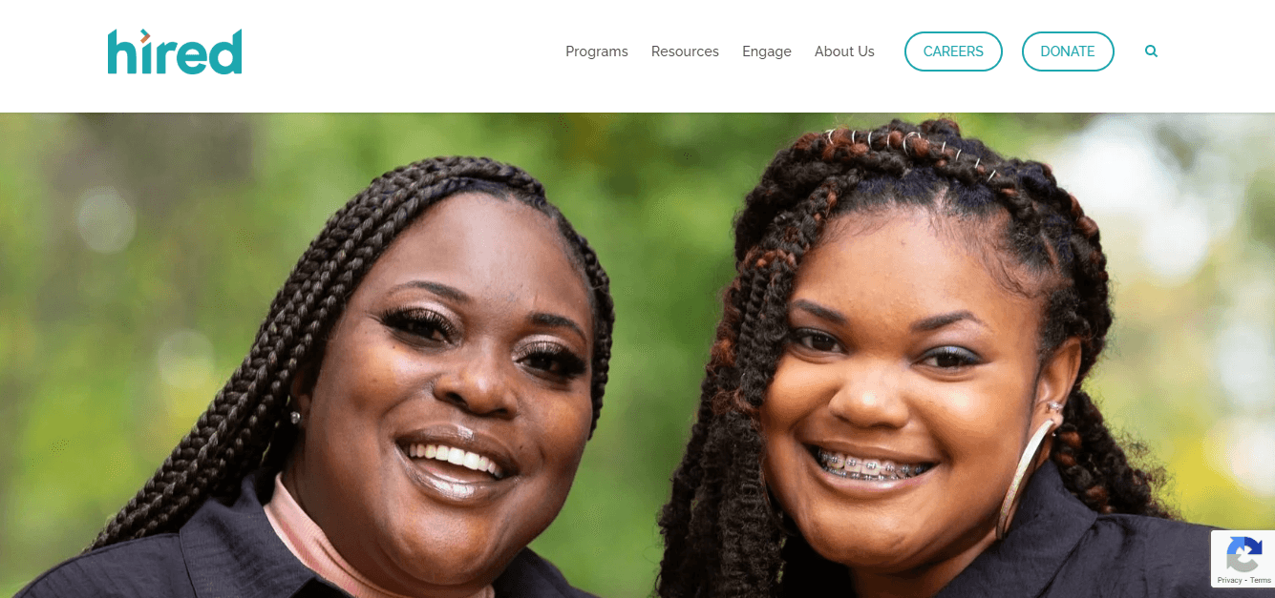Image resolution: width=1275 pixels, height=598 pixels.
Task: Expand the Engage navigation item
Action: pos(767,52)
